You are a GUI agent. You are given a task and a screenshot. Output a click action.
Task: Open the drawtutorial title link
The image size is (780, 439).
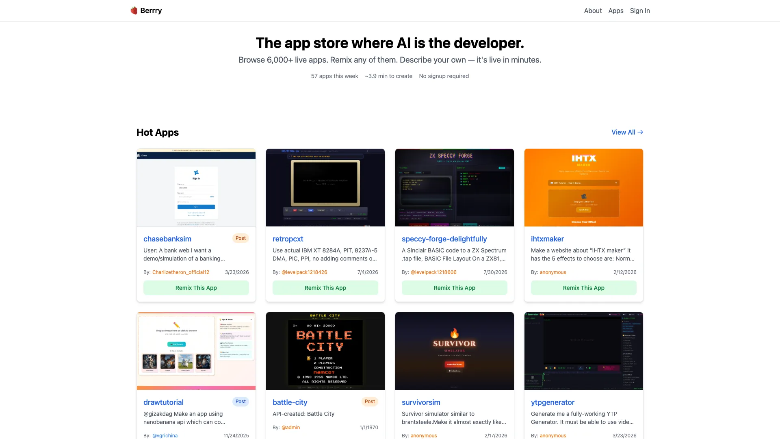tap(163, 402)
